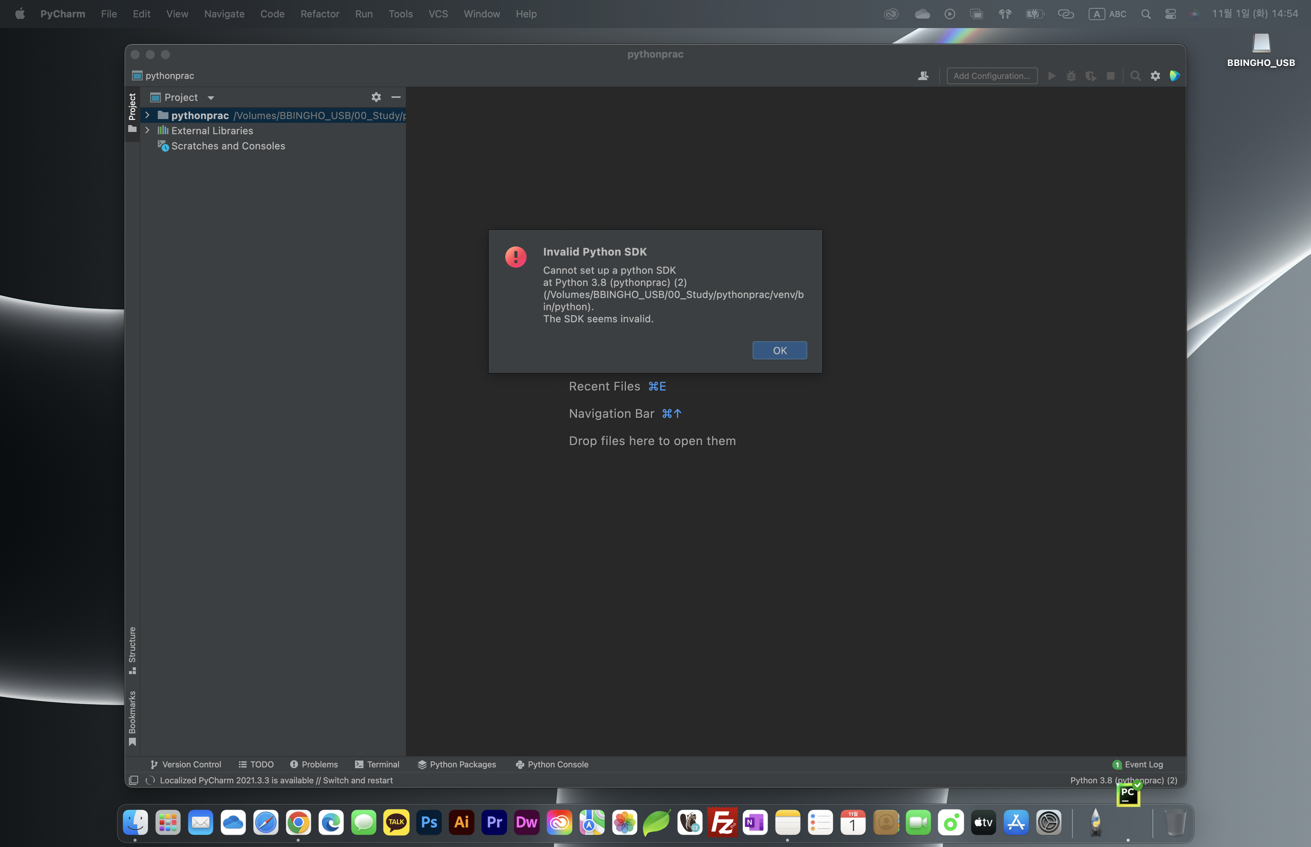Switch input source ABC in menu bar

pos(1107,14)
